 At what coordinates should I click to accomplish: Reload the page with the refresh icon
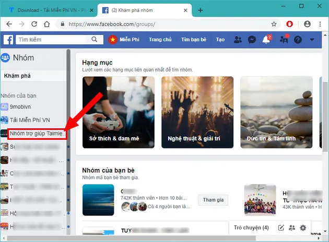(x=34, y=24)
